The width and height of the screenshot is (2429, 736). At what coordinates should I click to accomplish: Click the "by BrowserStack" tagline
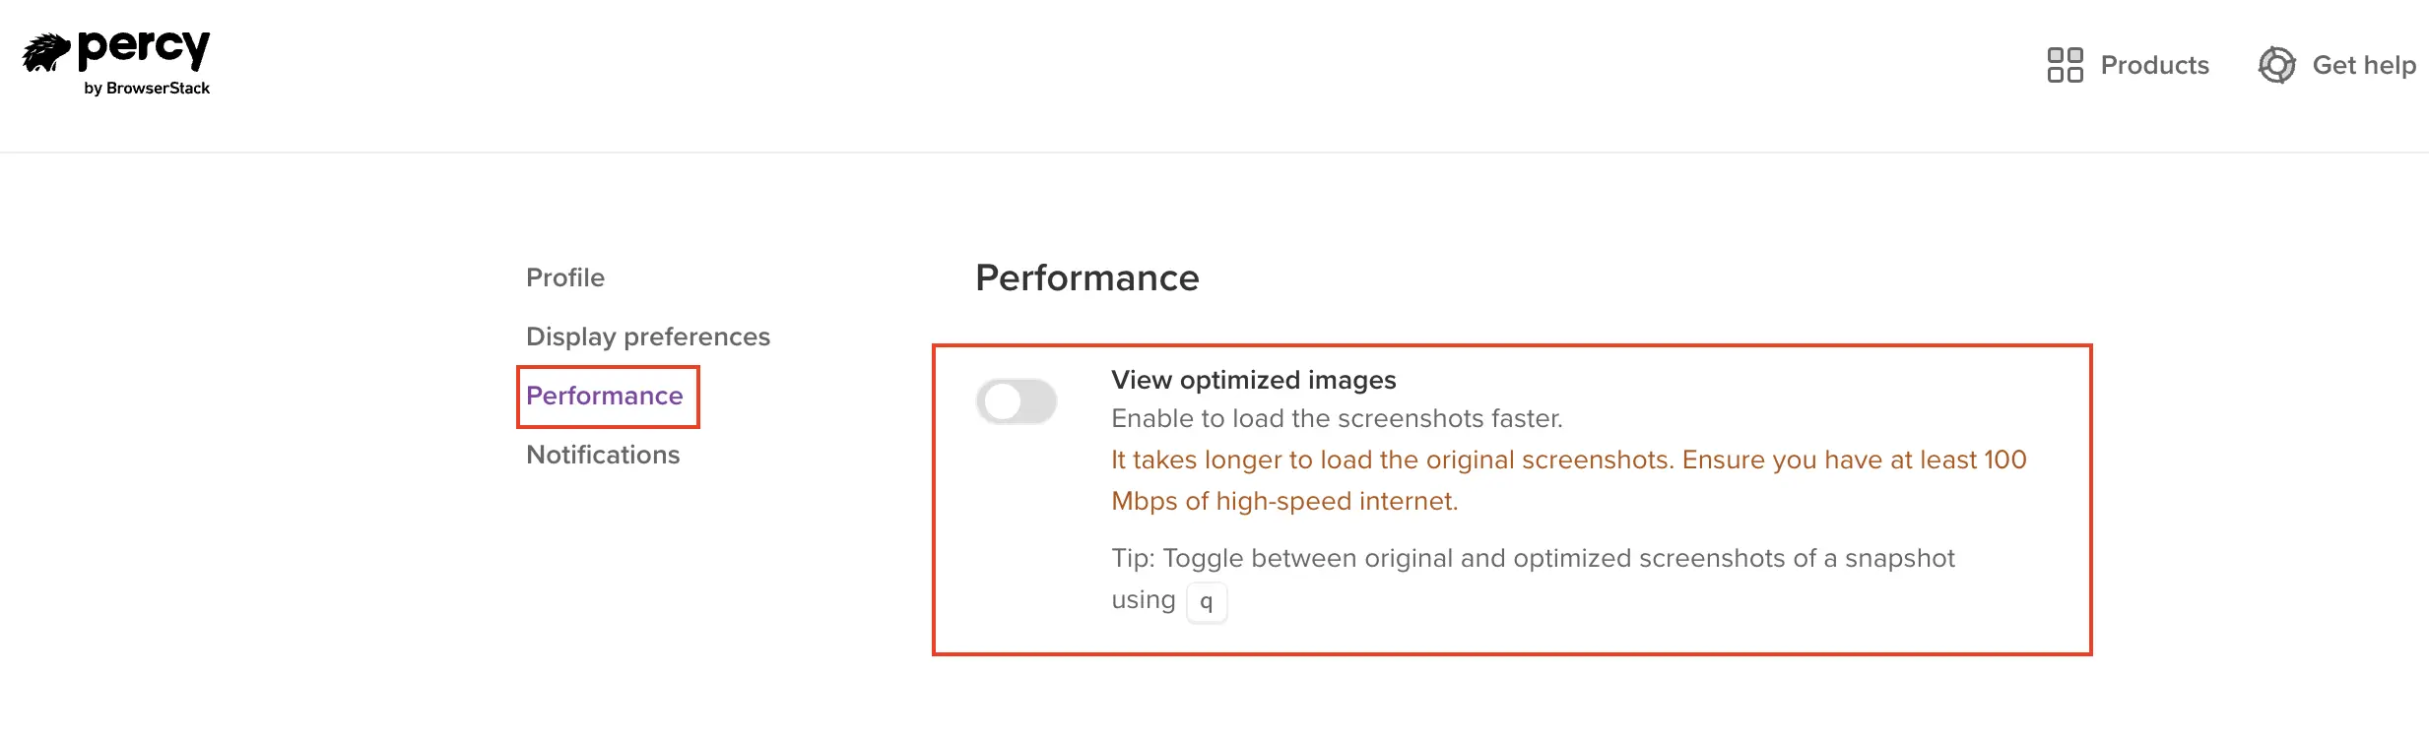[147, 89]
